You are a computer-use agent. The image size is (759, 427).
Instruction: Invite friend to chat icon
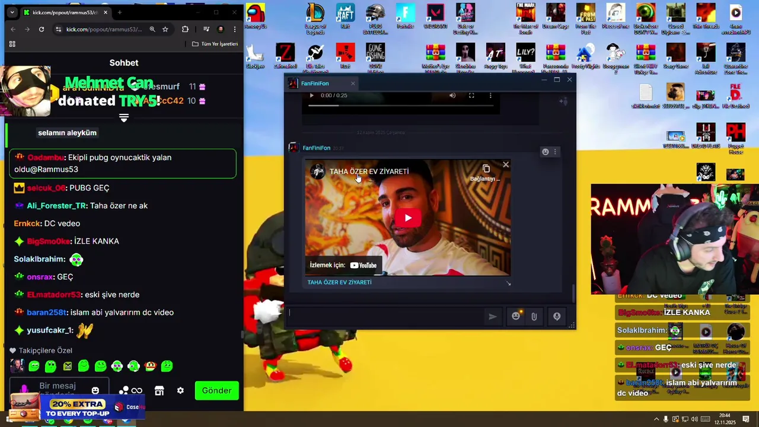click(563, 101)
